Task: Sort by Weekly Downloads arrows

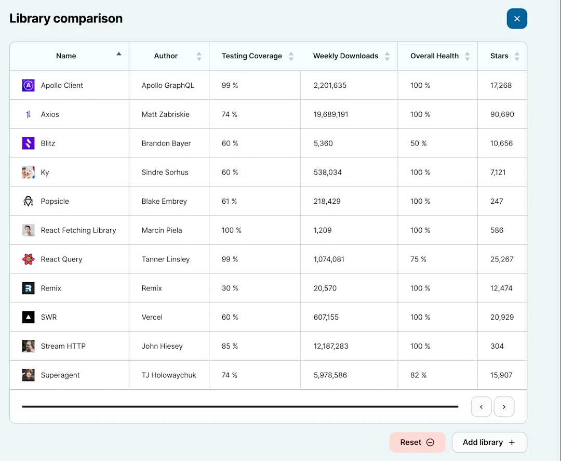Action: point(387,56)
